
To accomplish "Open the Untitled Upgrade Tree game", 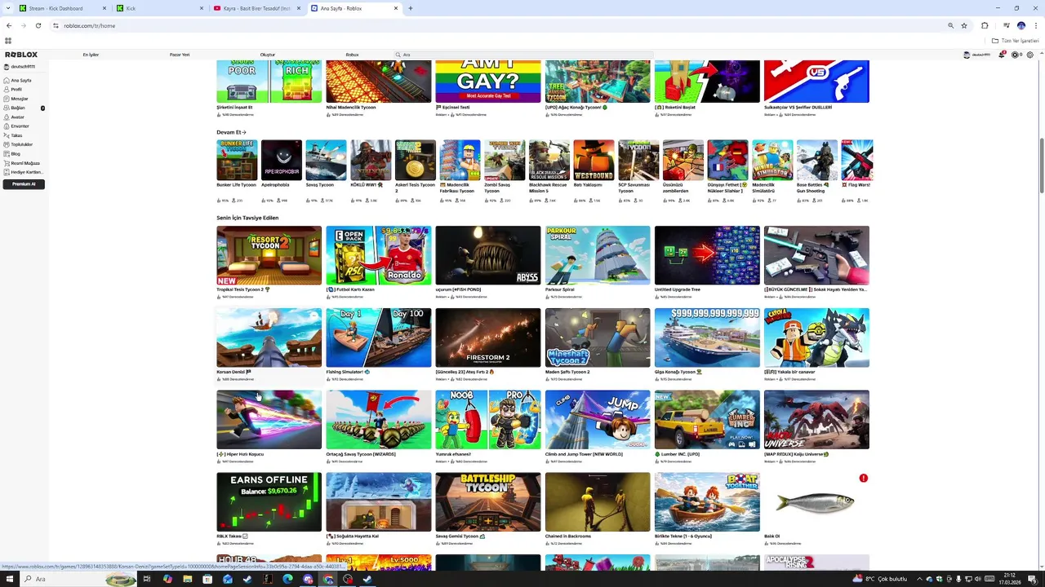I will click(x=707, y=255).
